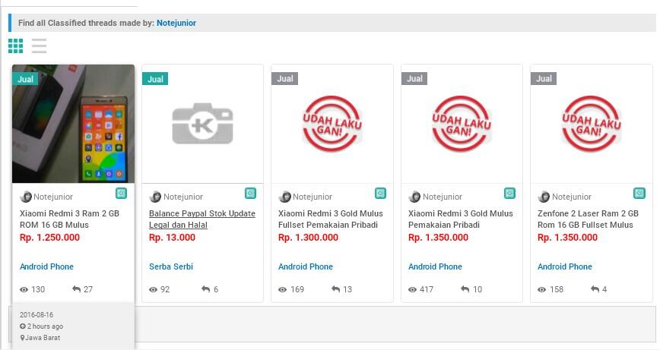Click the Jual badge on Zenfone 2 Laser card

[544, 78]
